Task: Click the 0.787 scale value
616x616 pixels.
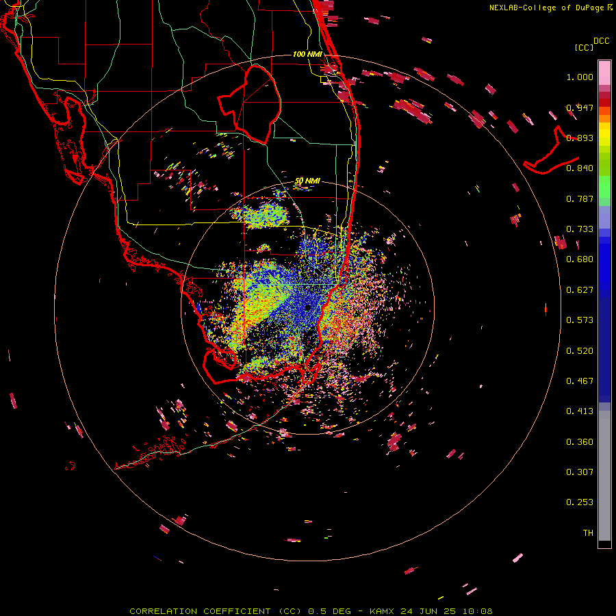Action: click(580, 198)
